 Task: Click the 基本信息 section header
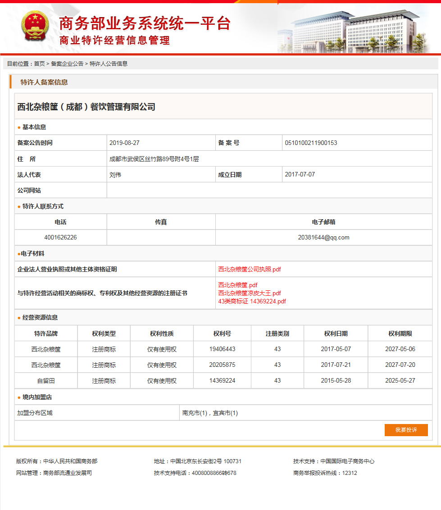coord(34,127)
